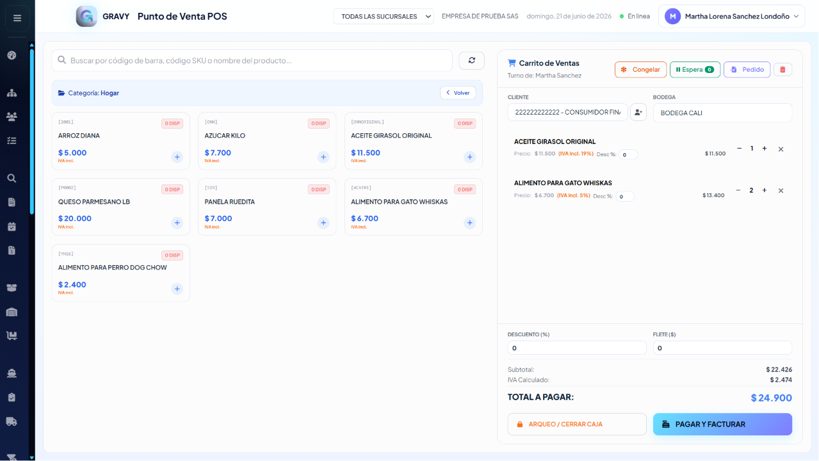Add AZUCAR KILO to cart
819x461 pixels.
coord(323,157)
